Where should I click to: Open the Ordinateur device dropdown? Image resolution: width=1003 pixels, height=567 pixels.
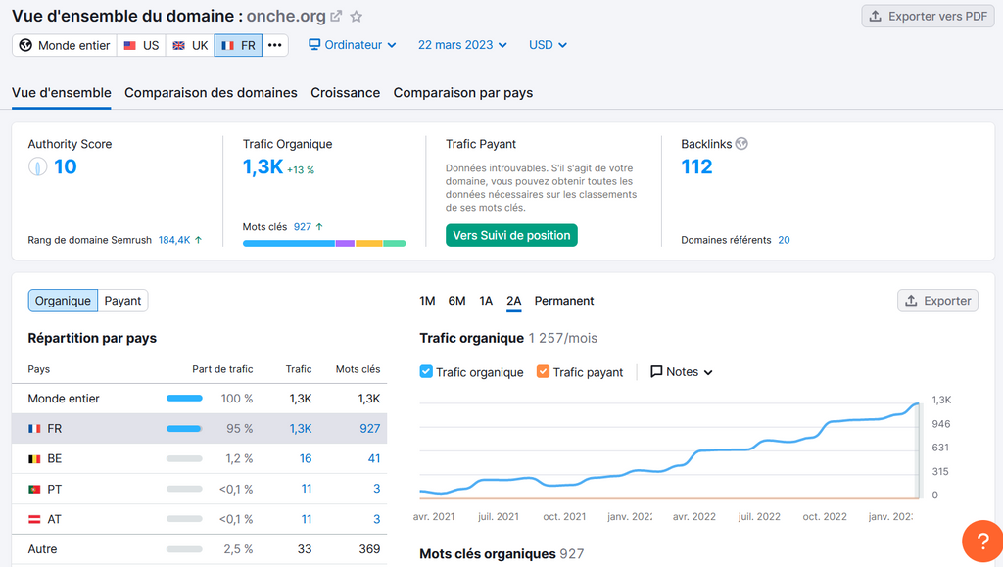coord(353,45)
